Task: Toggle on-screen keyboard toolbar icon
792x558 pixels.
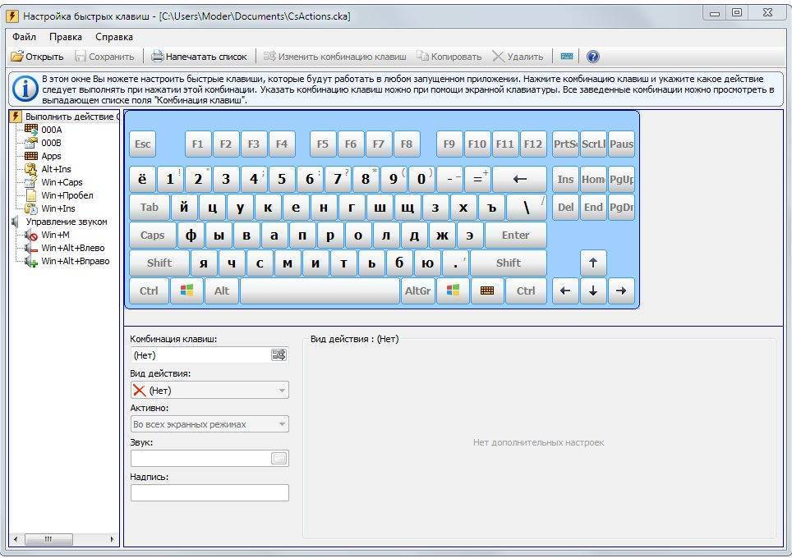Action: click(x=567, y=57)
